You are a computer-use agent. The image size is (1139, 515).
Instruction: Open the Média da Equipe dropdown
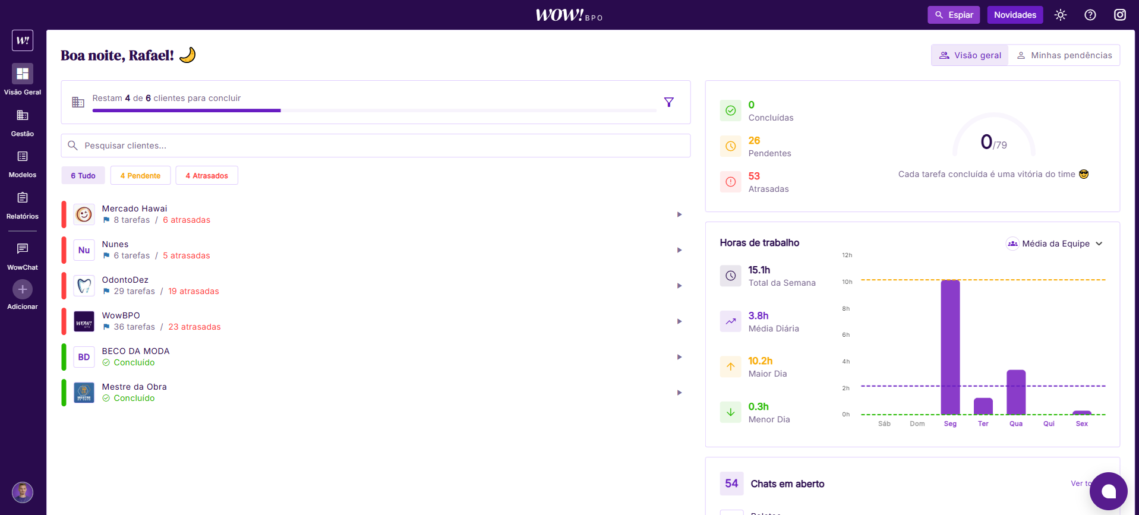(1054, 244)
